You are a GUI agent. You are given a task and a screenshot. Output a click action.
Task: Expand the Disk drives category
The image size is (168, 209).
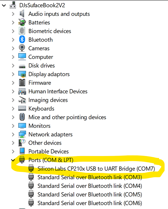tap(13, 66)
